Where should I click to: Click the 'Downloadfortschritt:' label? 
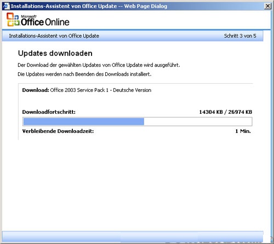49,112
